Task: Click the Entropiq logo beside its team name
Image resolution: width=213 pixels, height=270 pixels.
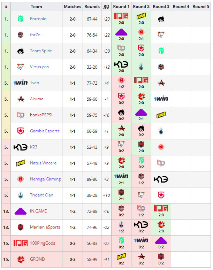Action: 21,19
